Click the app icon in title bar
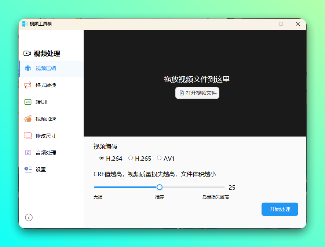 24,23
